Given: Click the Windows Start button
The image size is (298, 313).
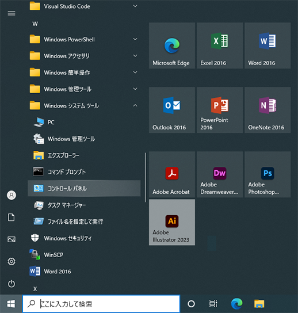Looking at the screenshot, I should coord(11,304).
